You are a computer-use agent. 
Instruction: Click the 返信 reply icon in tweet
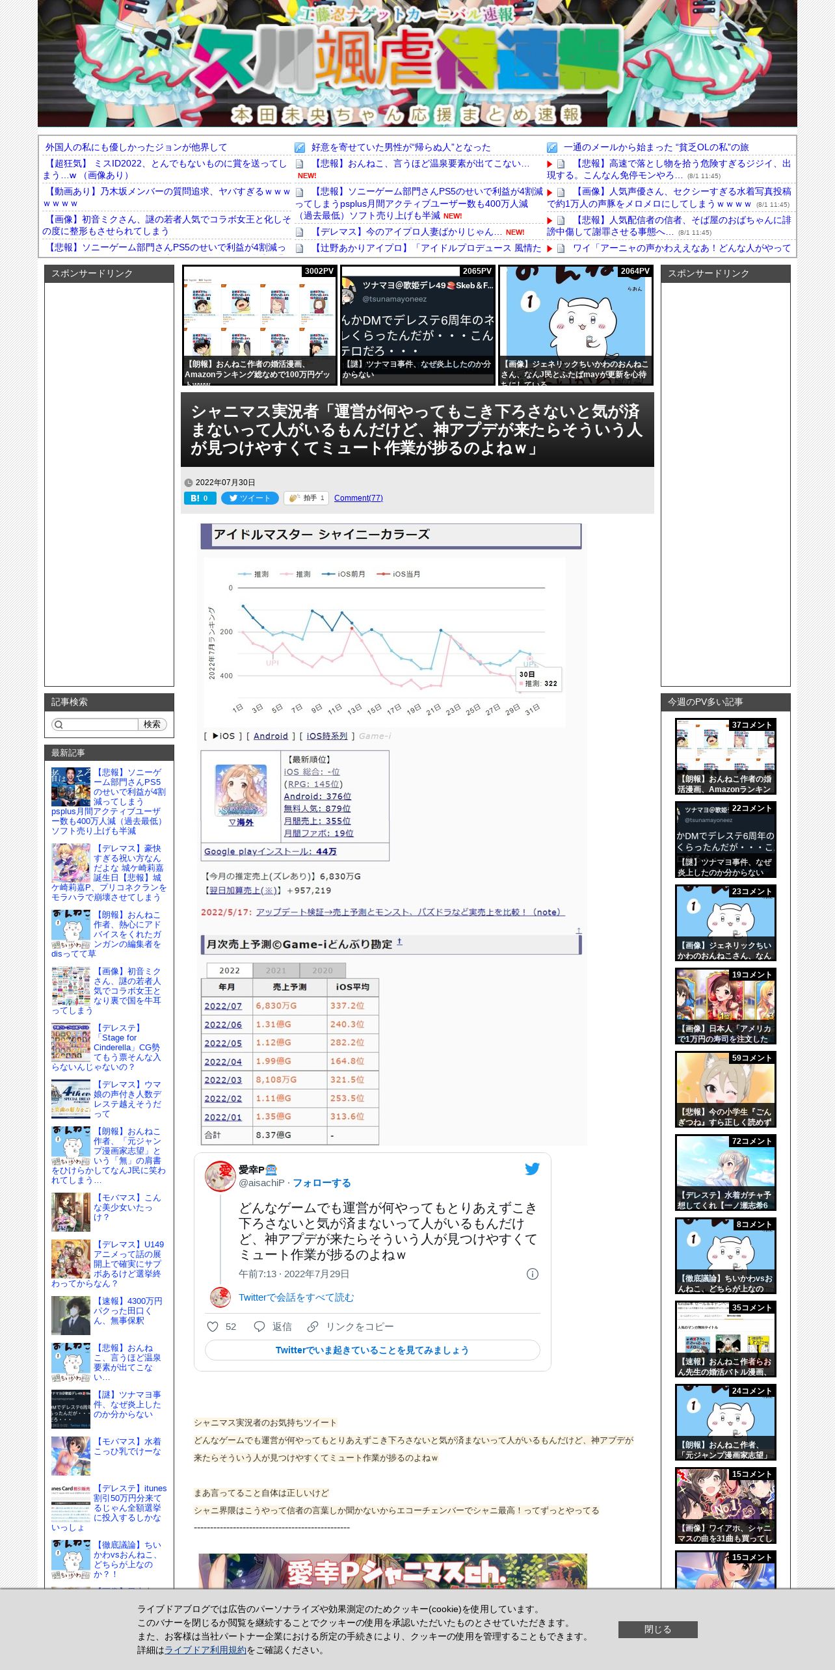coord(259,1327)
